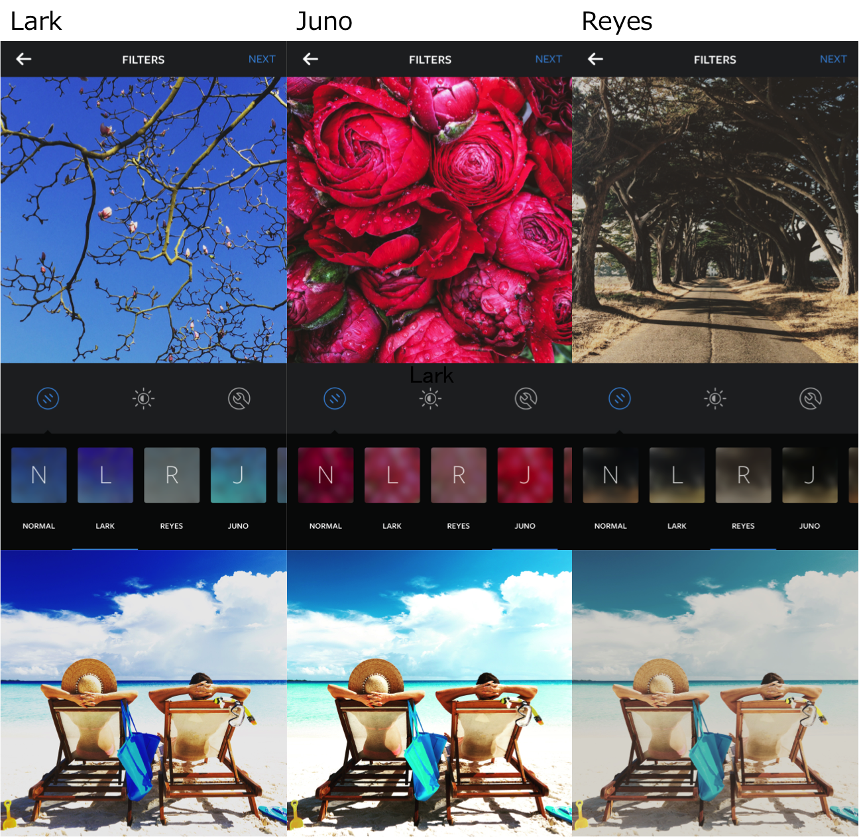Click the LARK label in the Lark panel
The width and height of the screenshot is (859, 837).
coord(105,526)
